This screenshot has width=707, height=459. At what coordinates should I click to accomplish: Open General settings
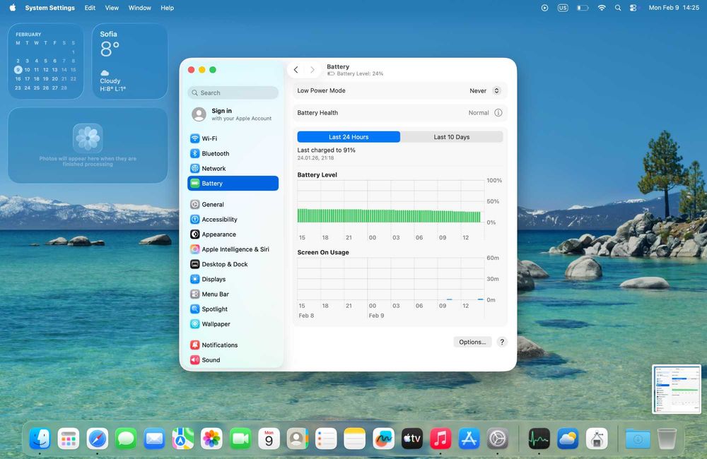(x=233, y=204)
